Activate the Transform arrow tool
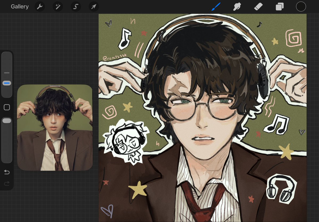319x222 pixels. click(x=94, y=6)
